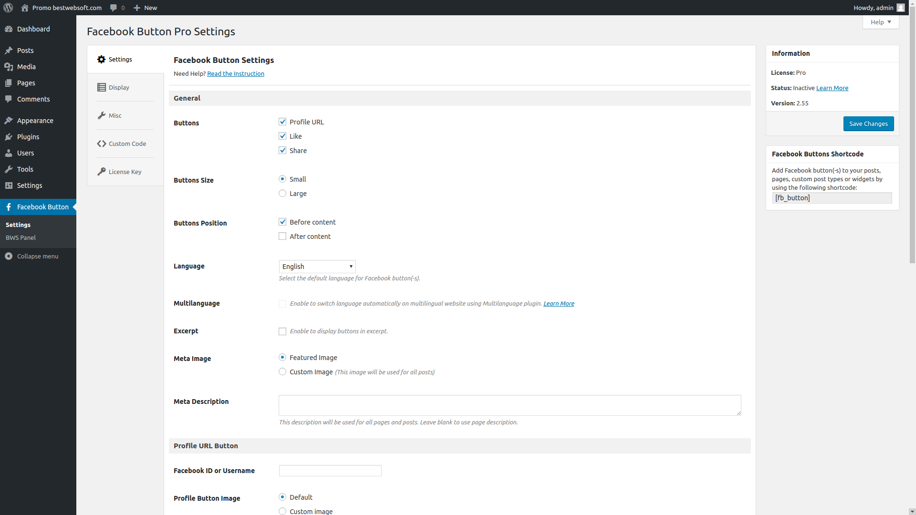Click Learn More for Multilanguage plugin
Screen dimensions: 916x515
[x=559, y=304]
